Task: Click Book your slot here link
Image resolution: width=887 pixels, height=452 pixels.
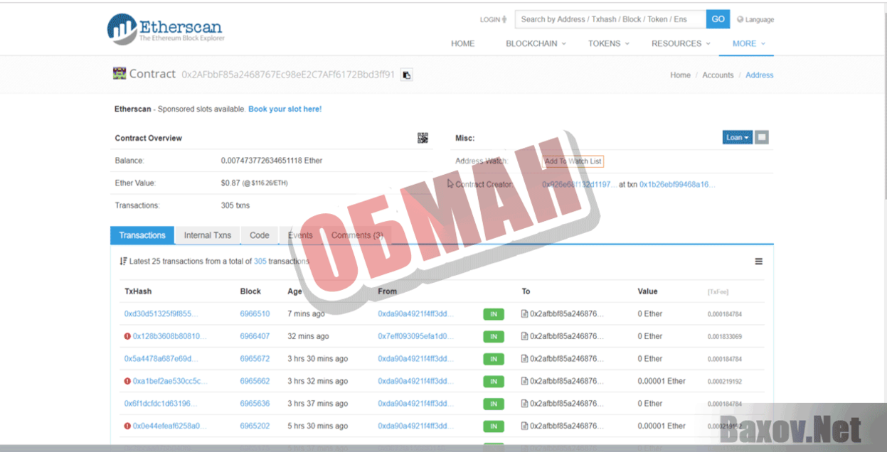Action: [285, 109]
